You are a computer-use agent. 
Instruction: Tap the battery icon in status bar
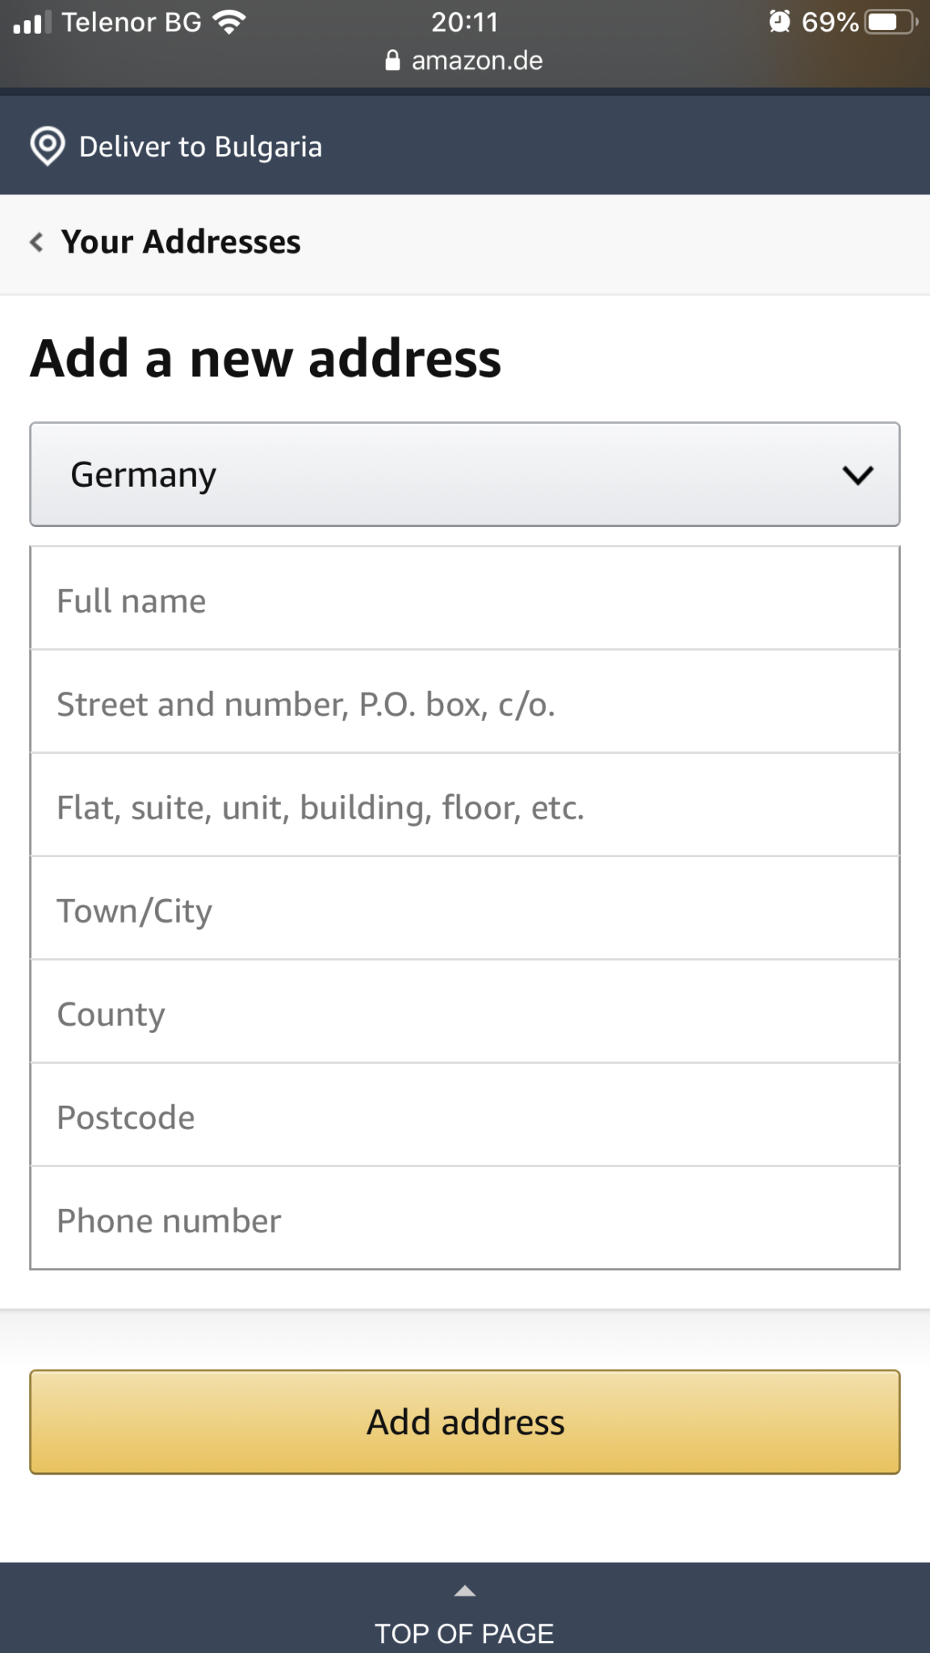pyautogui.click(x=890, y=22)
